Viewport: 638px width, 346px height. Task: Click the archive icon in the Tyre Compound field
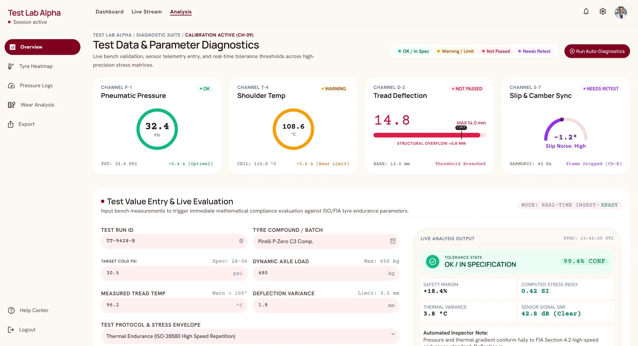(x=393, y=241)
